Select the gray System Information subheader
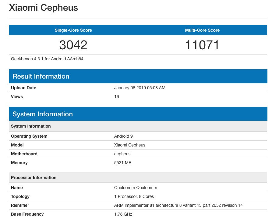 click(x=138, y=126)
